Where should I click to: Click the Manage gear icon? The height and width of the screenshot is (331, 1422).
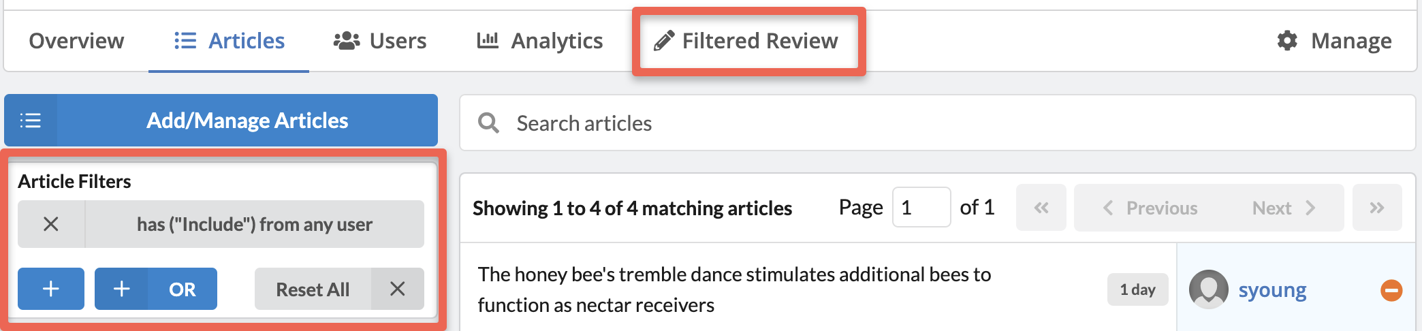[x=1287, y=41]
